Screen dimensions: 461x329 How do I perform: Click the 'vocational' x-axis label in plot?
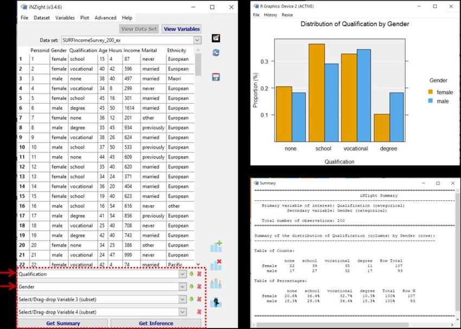[356, 149]
